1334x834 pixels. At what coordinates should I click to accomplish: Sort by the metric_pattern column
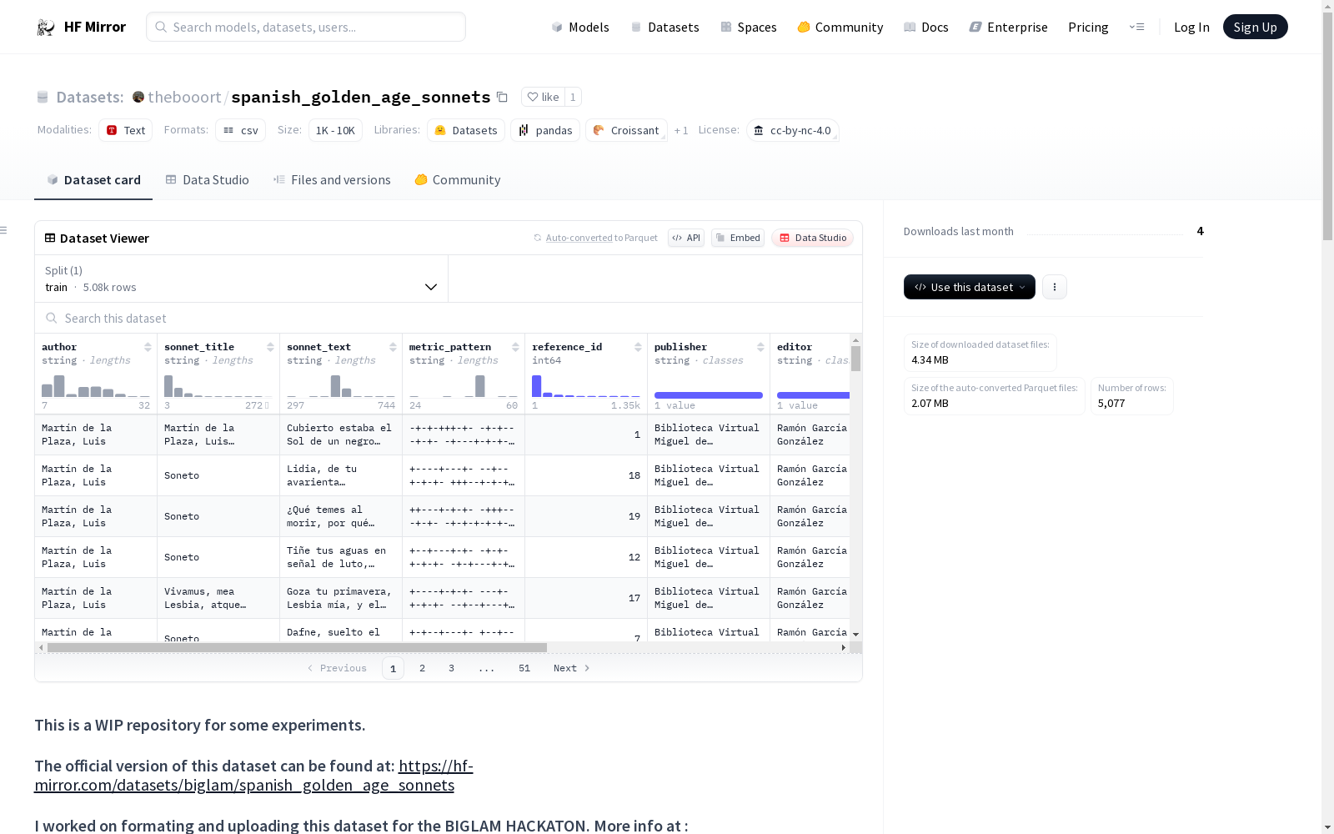pos(515,347)
